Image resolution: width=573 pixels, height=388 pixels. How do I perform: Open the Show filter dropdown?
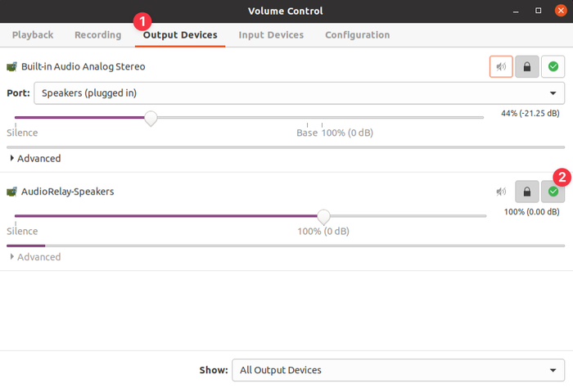pos(398,370)
